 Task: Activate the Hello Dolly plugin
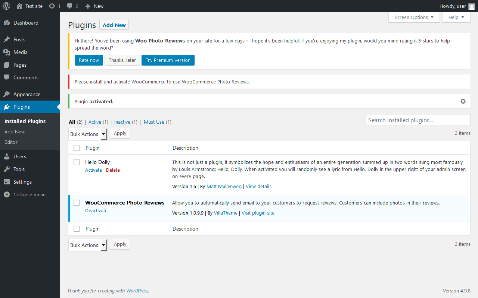[x=93, y=170]
